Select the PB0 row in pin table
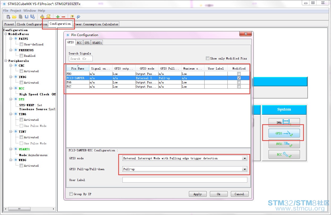The height and width of the screenshot is (215, 331). 158,74
